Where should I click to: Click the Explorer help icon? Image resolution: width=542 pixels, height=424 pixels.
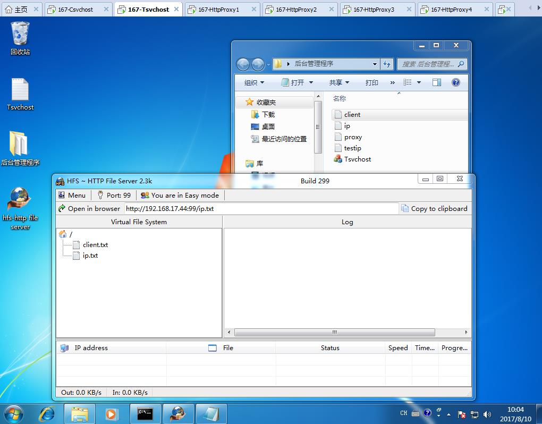pyautogui.click(x=455, y=82)
